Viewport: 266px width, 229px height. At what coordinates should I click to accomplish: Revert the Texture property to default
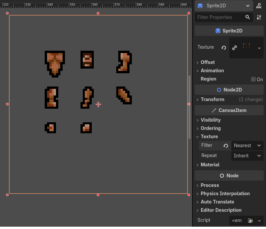[224, 48]
